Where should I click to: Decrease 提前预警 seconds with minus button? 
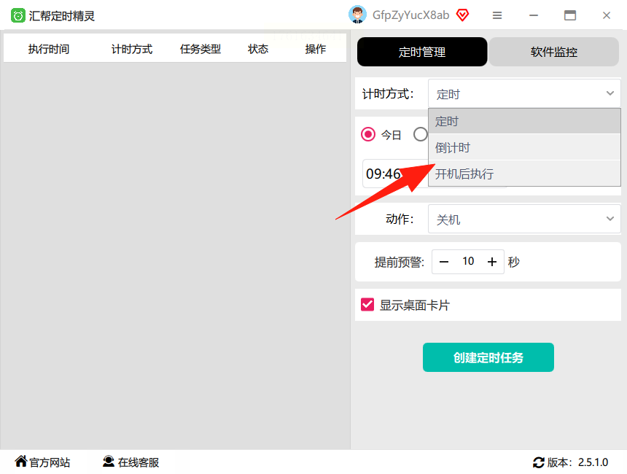[443, 262]
